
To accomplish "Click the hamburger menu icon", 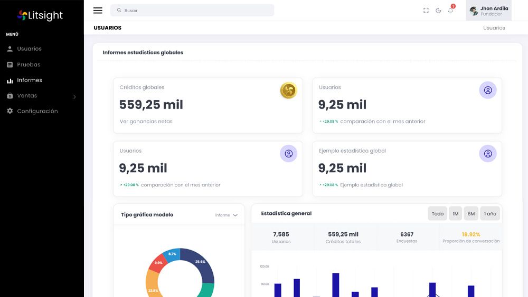I will [x=98, y=11].
